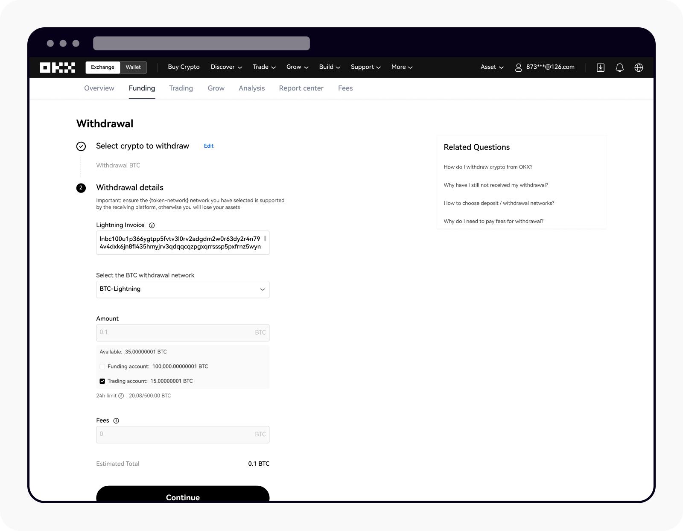Click the user profile icon

[x=518, y=67]
